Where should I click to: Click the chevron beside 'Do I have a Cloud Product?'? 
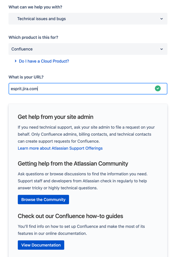pyautogui.click(x=16, y=61)
